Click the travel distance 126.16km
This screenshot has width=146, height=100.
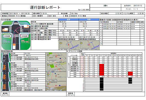coord(74,13)
